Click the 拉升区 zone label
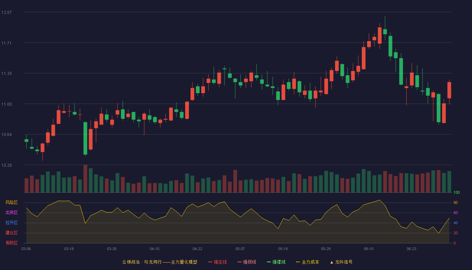The height and width of the screenshot is (270, 472). click(11, 223)
